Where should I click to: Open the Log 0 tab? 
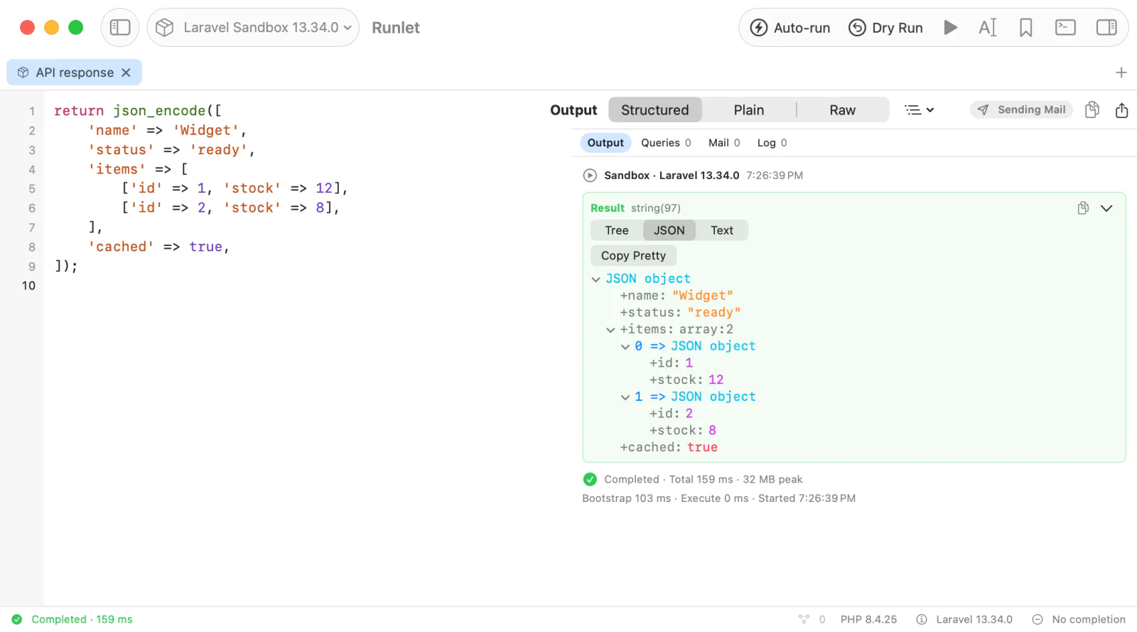coord(772,143)
